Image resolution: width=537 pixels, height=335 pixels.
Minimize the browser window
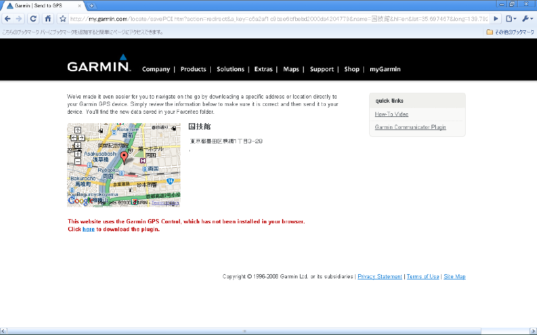tap(502, 4)
